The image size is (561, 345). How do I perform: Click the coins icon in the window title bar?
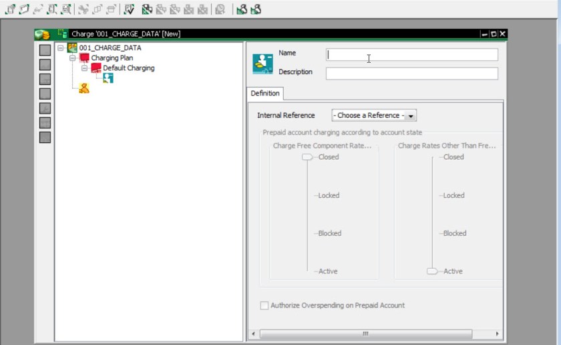point(43,33)
